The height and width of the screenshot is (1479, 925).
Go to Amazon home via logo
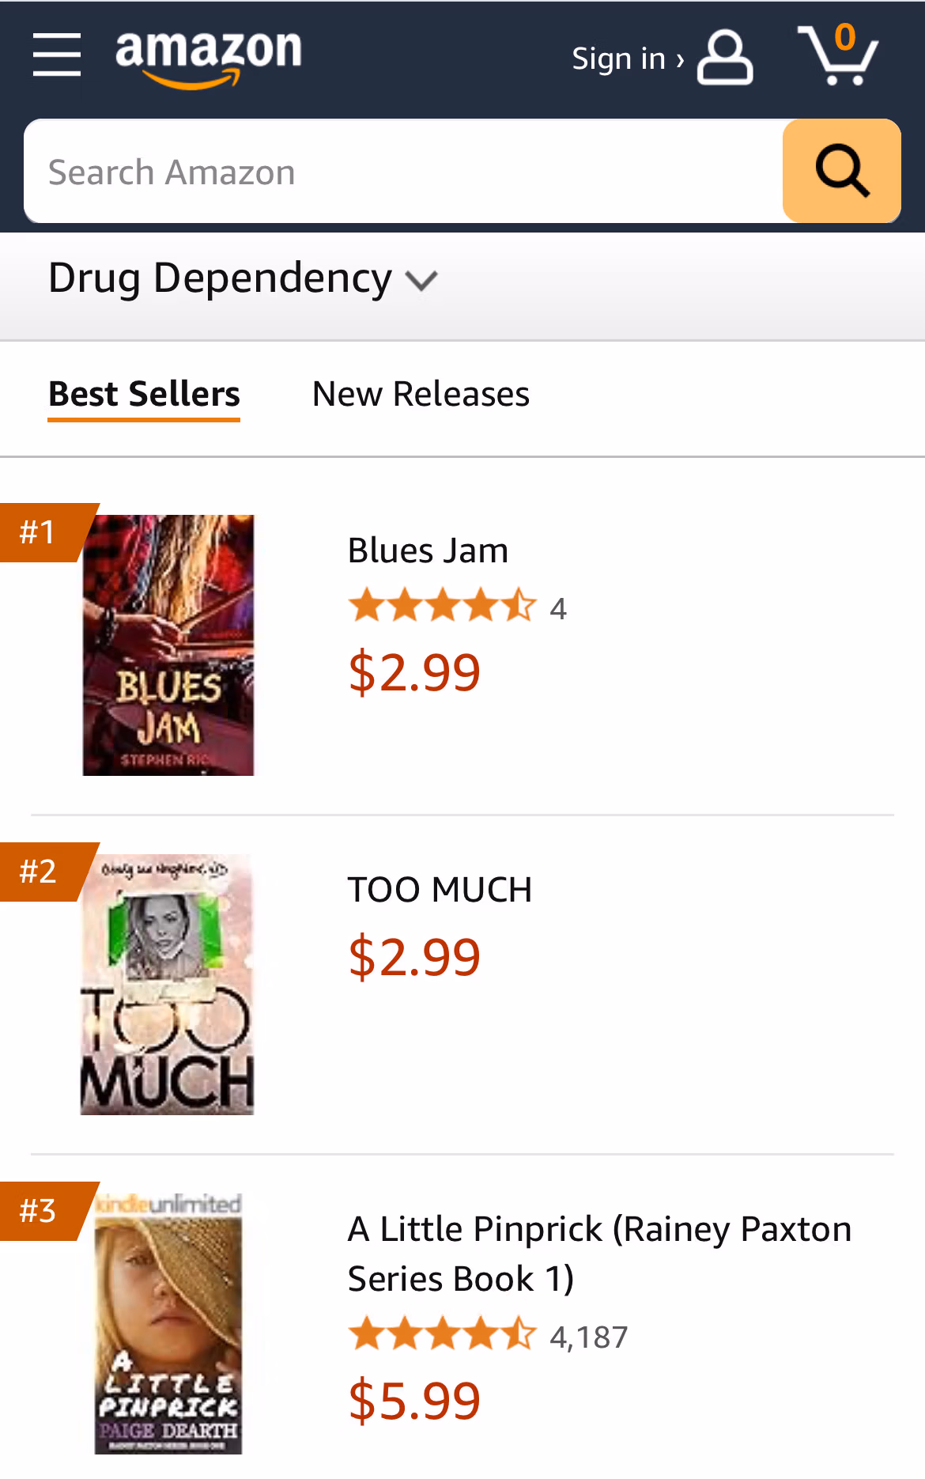(209, 58)
